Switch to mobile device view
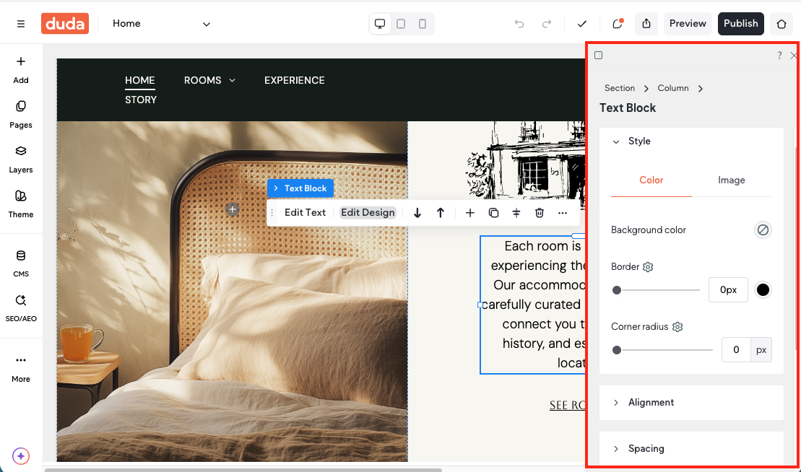Screen dimensions: 801x472 coord(423,24)
